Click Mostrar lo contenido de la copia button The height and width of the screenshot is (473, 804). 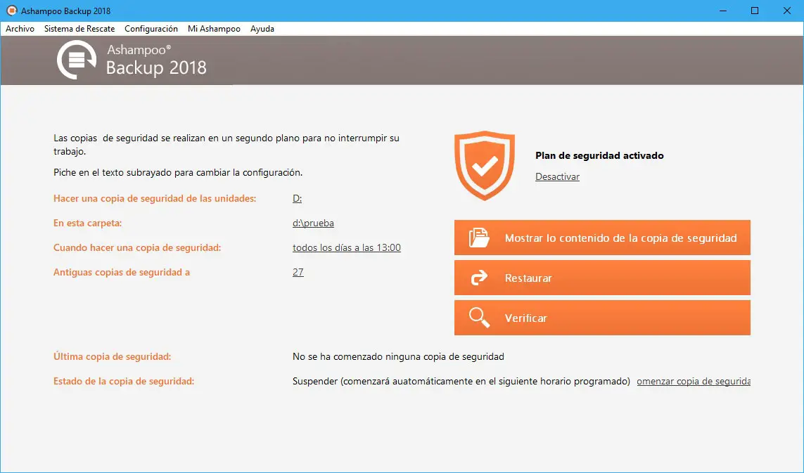click(x=602, y=238)
